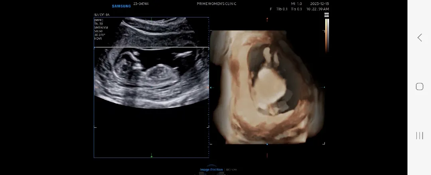The height and width of the screenshot is (175, 431).
Task: Click the time 10:22:59 AM
Action: (x=318, y=9)
